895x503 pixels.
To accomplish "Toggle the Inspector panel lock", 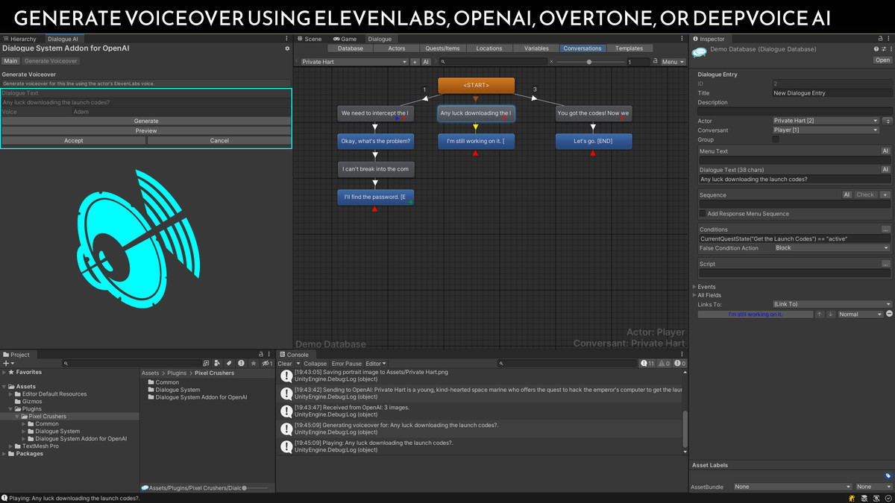I will tap(880, 39).
